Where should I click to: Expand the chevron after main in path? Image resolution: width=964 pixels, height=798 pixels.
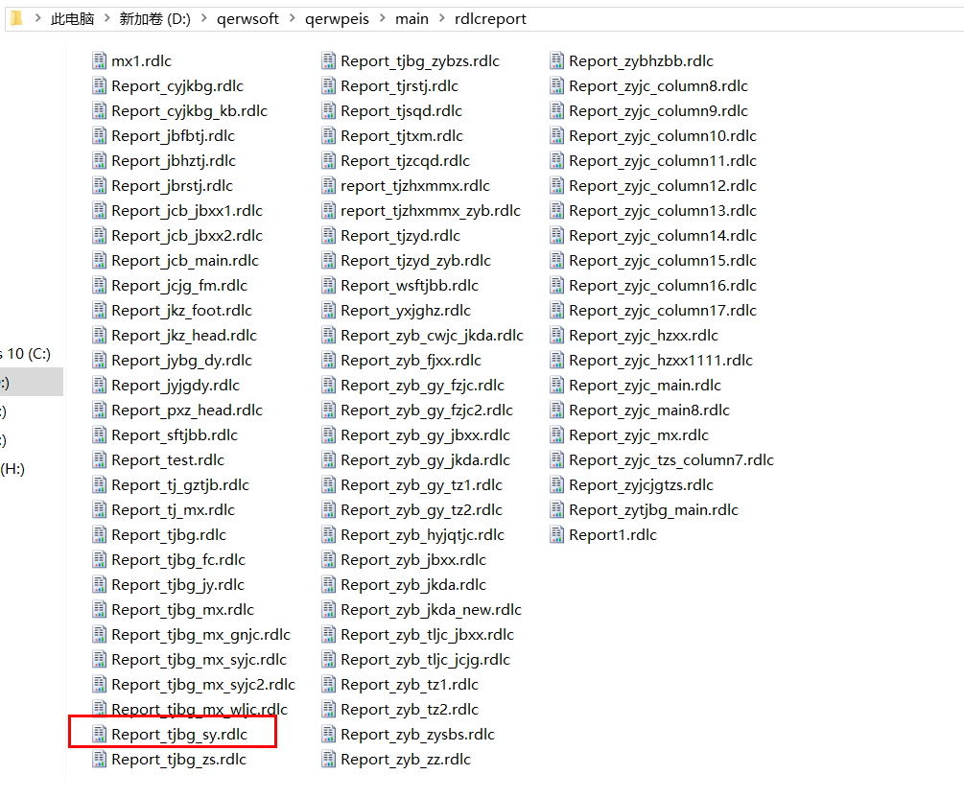(442, 18)
